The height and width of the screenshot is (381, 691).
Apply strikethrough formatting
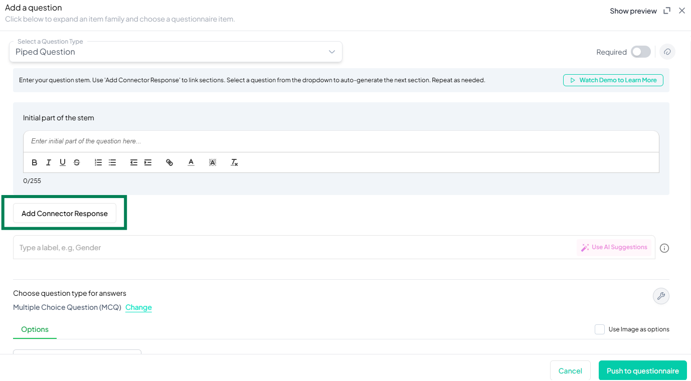pyautogui.click(x=77, y=162)
